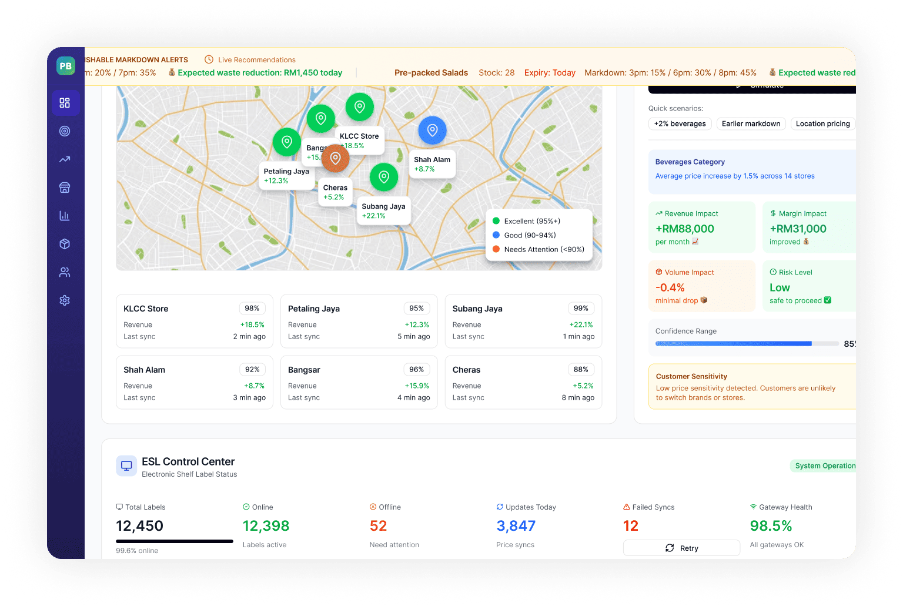903x606 pixels.
Task: Open the trending arrow analytics icon
Action: click(x=65, y=159)
